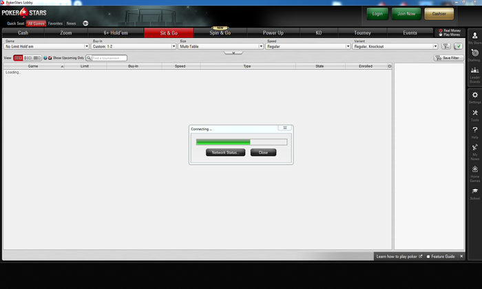
Task: Select the Sit & Go tab
Action: coord(169,33)
